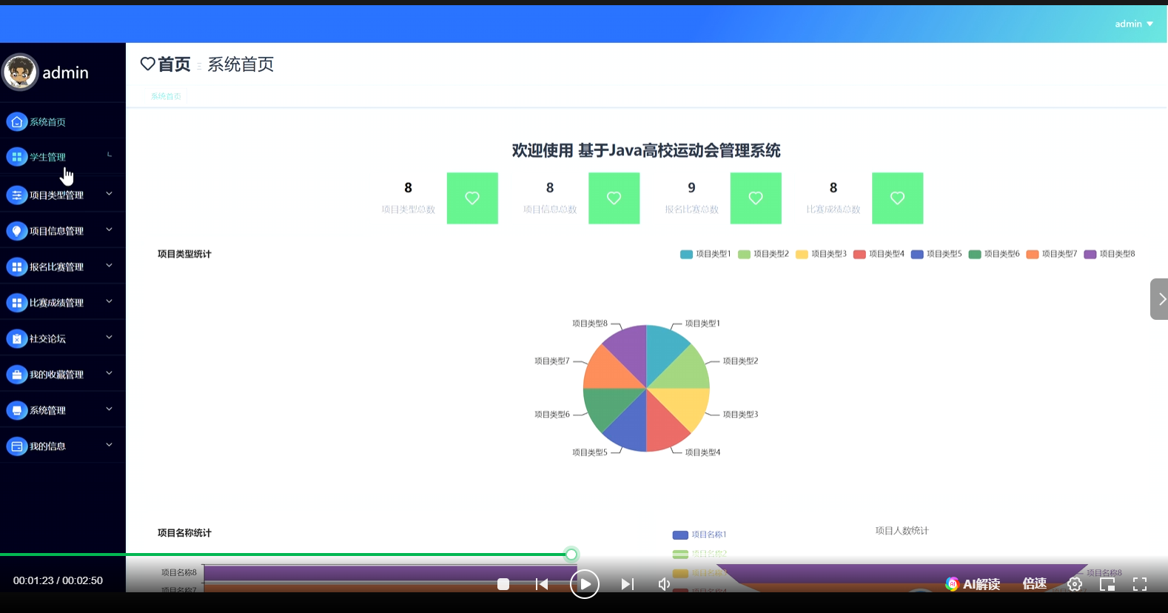
Task: Expand the 系统管理 chevron
Action: [109, 409]
